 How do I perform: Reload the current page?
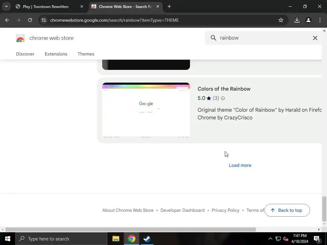pos(30,20)
